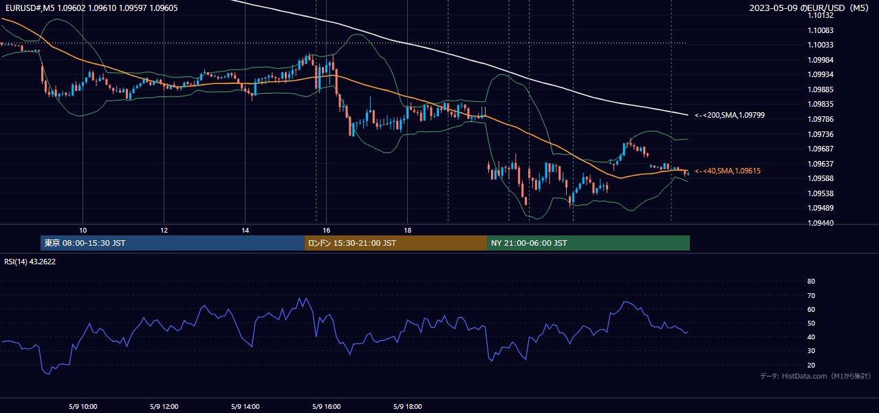Viewport: 879px width, 413px height.
Task: Click the ロンドン 15:30-21:00 JST session bar
Action: (x=395, y=243)
